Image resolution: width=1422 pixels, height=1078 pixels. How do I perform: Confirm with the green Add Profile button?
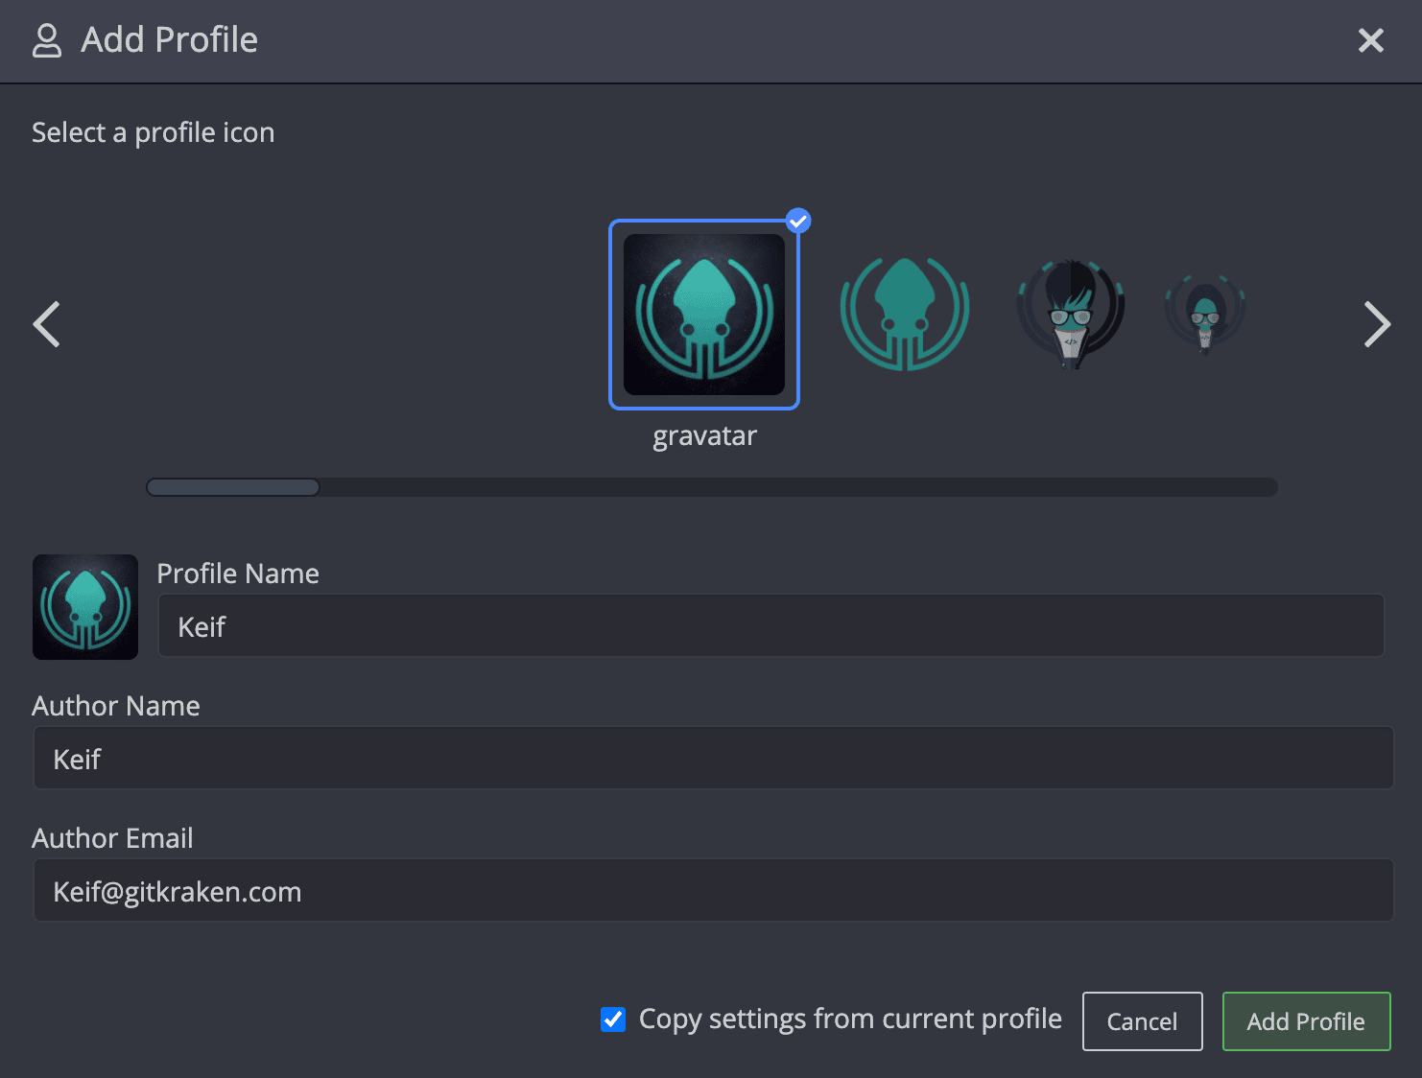1306,1021
